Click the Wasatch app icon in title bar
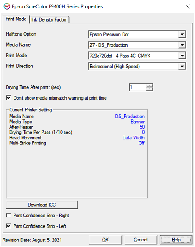This screenshot has width=195, height=247. click(x=7, y=7)
